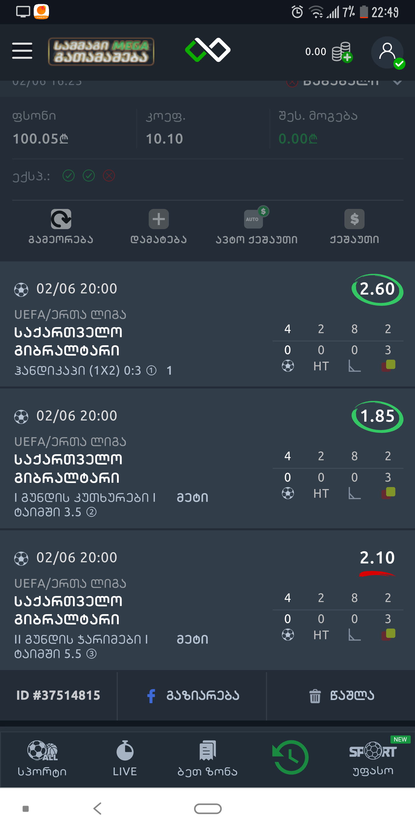Tap the green and white infinity logo
The width and height of the screenshot is (415, 830).
click(208, 50)
